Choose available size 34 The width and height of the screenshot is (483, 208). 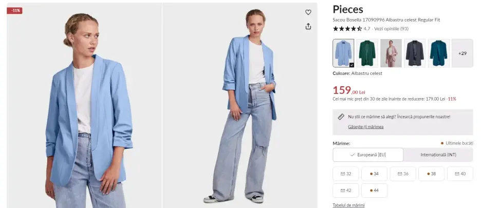(374, 174)
